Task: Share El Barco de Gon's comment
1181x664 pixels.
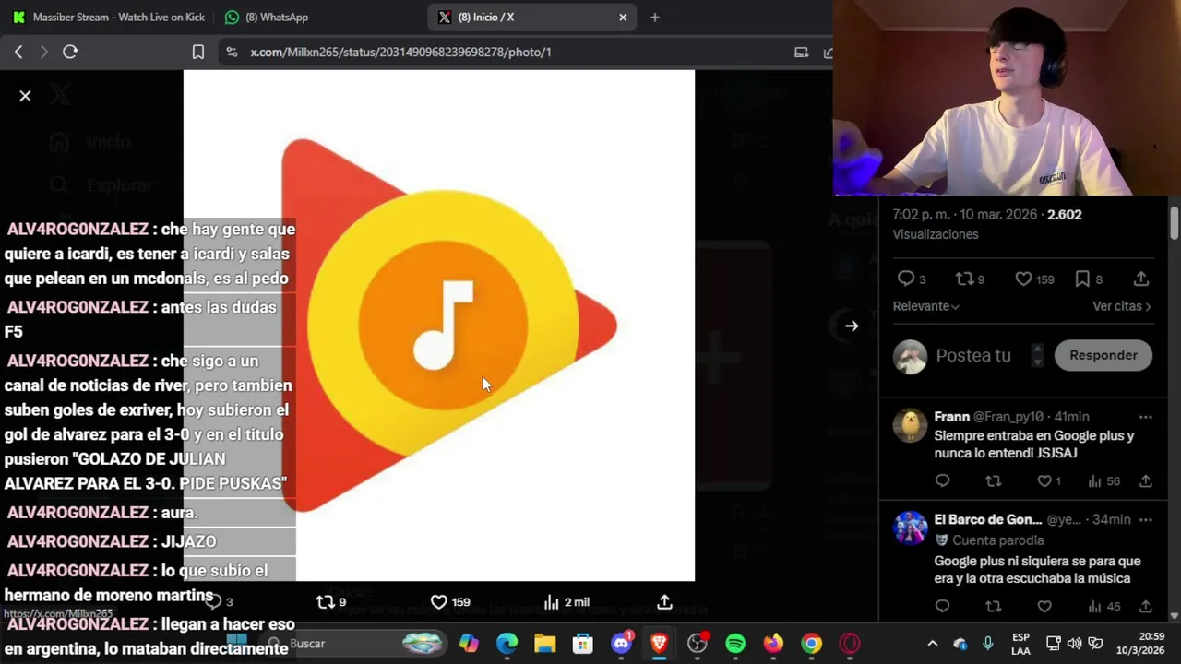Action: (x=1146, y=607)
